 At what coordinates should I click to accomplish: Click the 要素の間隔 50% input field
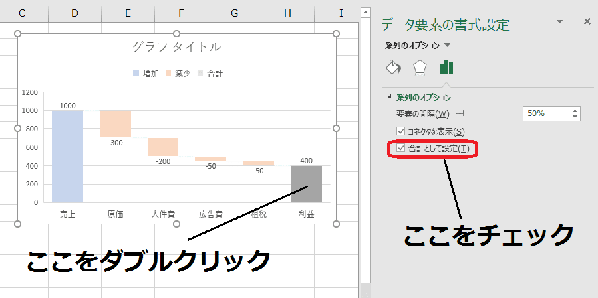point(547,113)
